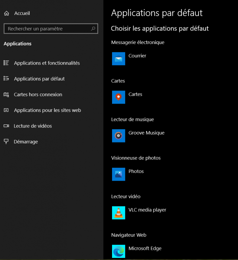
Task: Click the Applications pour les sites web icon
Action: [x=6, y=110]
